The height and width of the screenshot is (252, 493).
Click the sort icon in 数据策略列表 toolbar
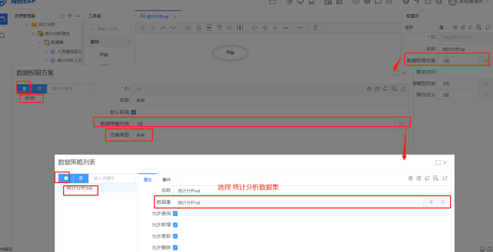click(445, 178)
